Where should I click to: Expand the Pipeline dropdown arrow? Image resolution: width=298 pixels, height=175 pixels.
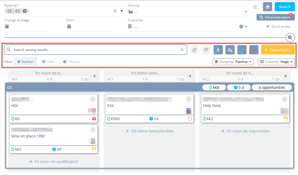122,11
